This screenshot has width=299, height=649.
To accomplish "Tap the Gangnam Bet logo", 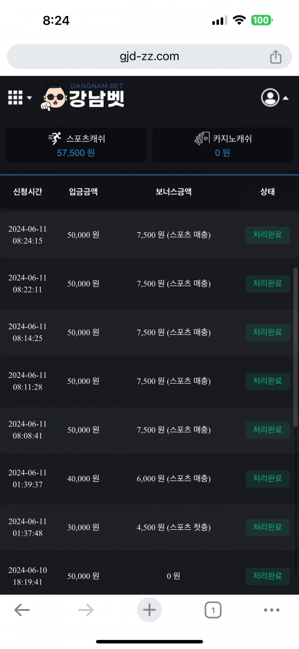I will 84,96.
